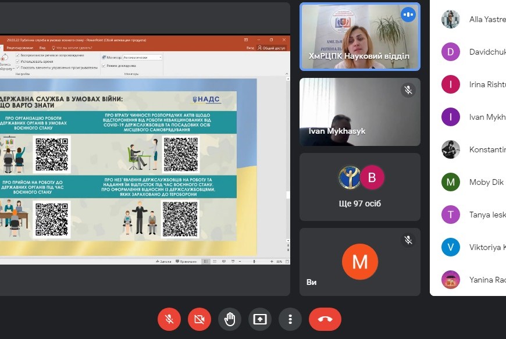
Task: Click muted mic icon on Ivan Mykhasyk tile
Action: pyautogui.click(x=408, y=90)
